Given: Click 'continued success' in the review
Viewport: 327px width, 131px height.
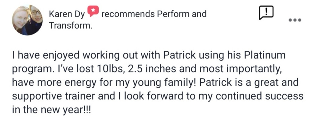Looking at the screenshot, I should click(259, 96).
